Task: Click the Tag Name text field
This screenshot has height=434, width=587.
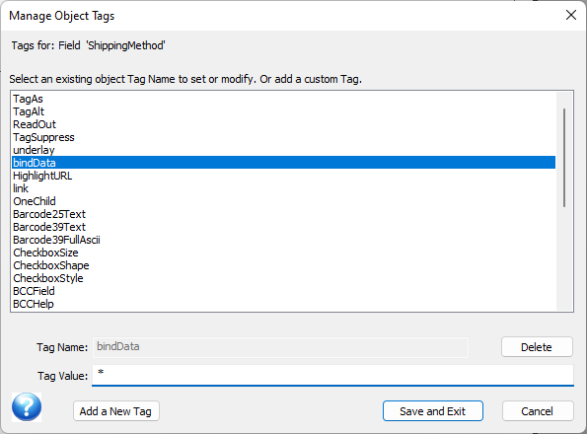Action: coord(280,347)
